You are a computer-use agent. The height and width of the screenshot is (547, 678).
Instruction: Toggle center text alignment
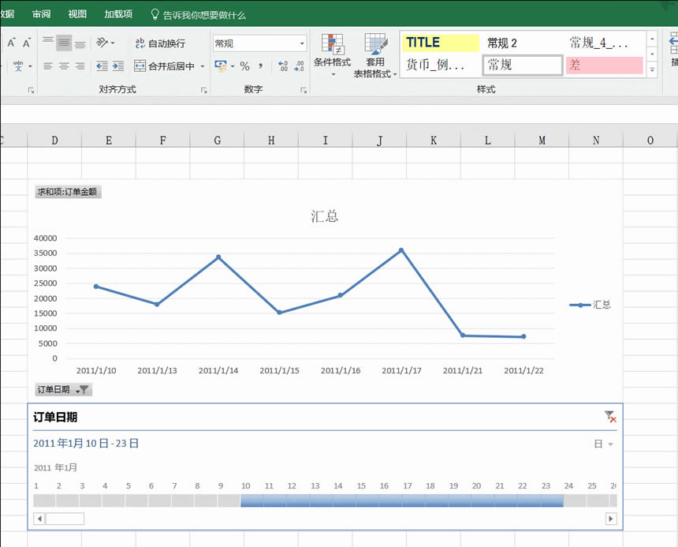[62, 67]
